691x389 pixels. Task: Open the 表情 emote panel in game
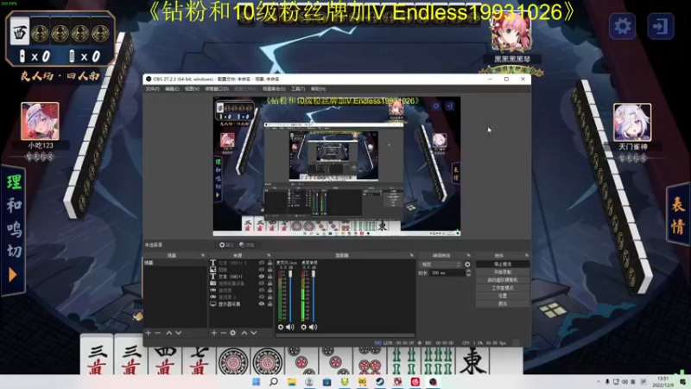(x=678, y=215)
